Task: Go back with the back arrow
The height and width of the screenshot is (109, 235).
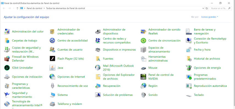Action: click(4, 8)
